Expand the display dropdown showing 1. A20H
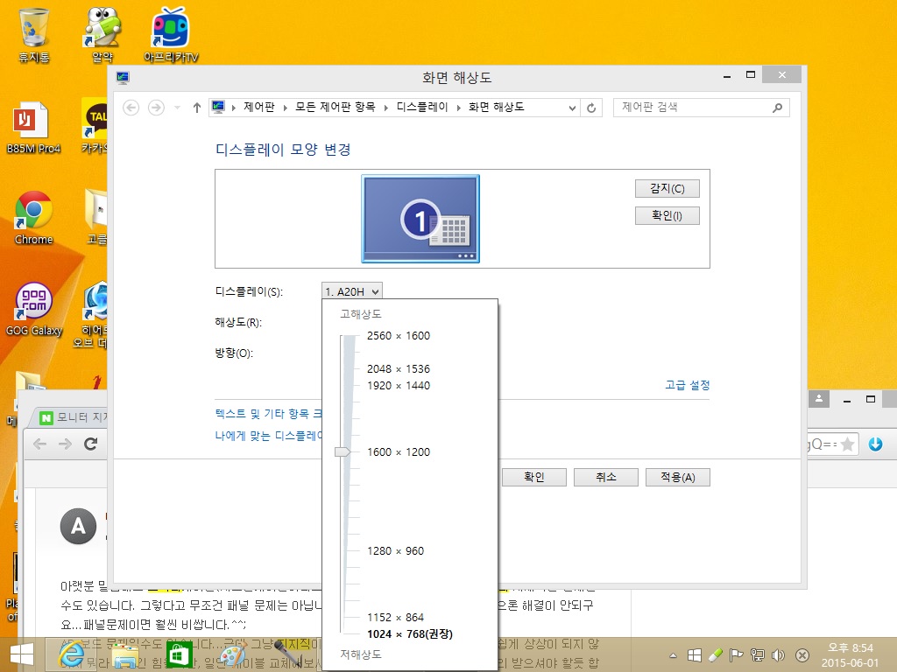The width and height of the screenshot is (897, 672). pos(352,291)
